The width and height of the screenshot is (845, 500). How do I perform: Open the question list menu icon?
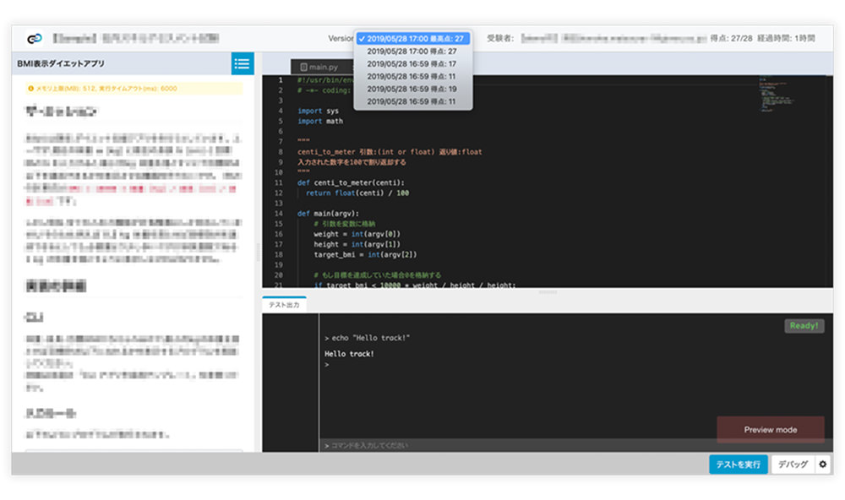tap(243, 63)
